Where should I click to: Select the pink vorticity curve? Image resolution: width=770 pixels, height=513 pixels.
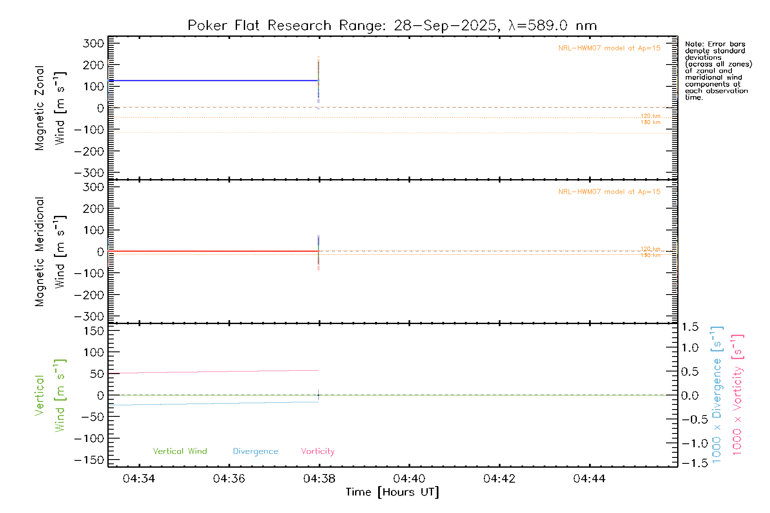[x=214, y=371]
